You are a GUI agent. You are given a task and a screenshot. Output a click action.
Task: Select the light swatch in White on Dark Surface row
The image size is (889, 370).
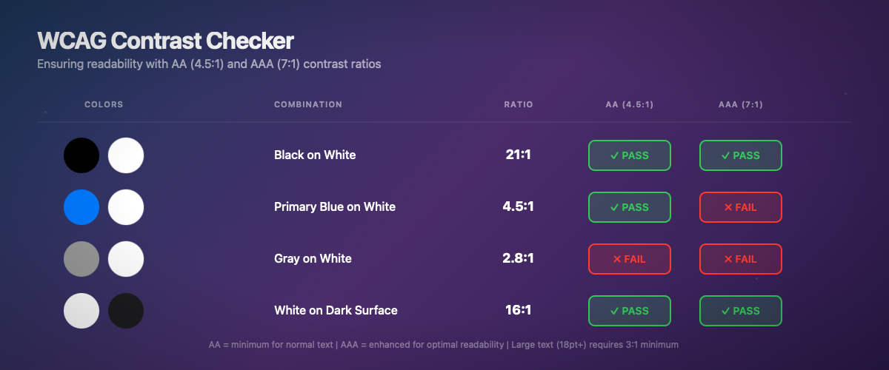tap(81, 311)
